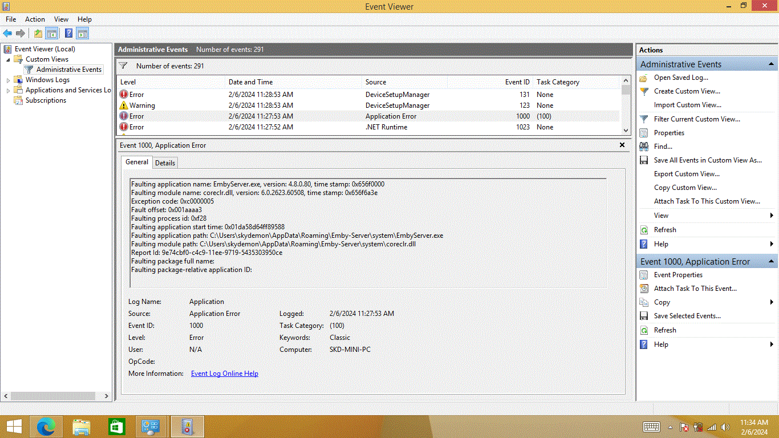This screenshot has height=438, width=779.
Task: Open Microsoft Edge from the taskbar
Action: 46,427
